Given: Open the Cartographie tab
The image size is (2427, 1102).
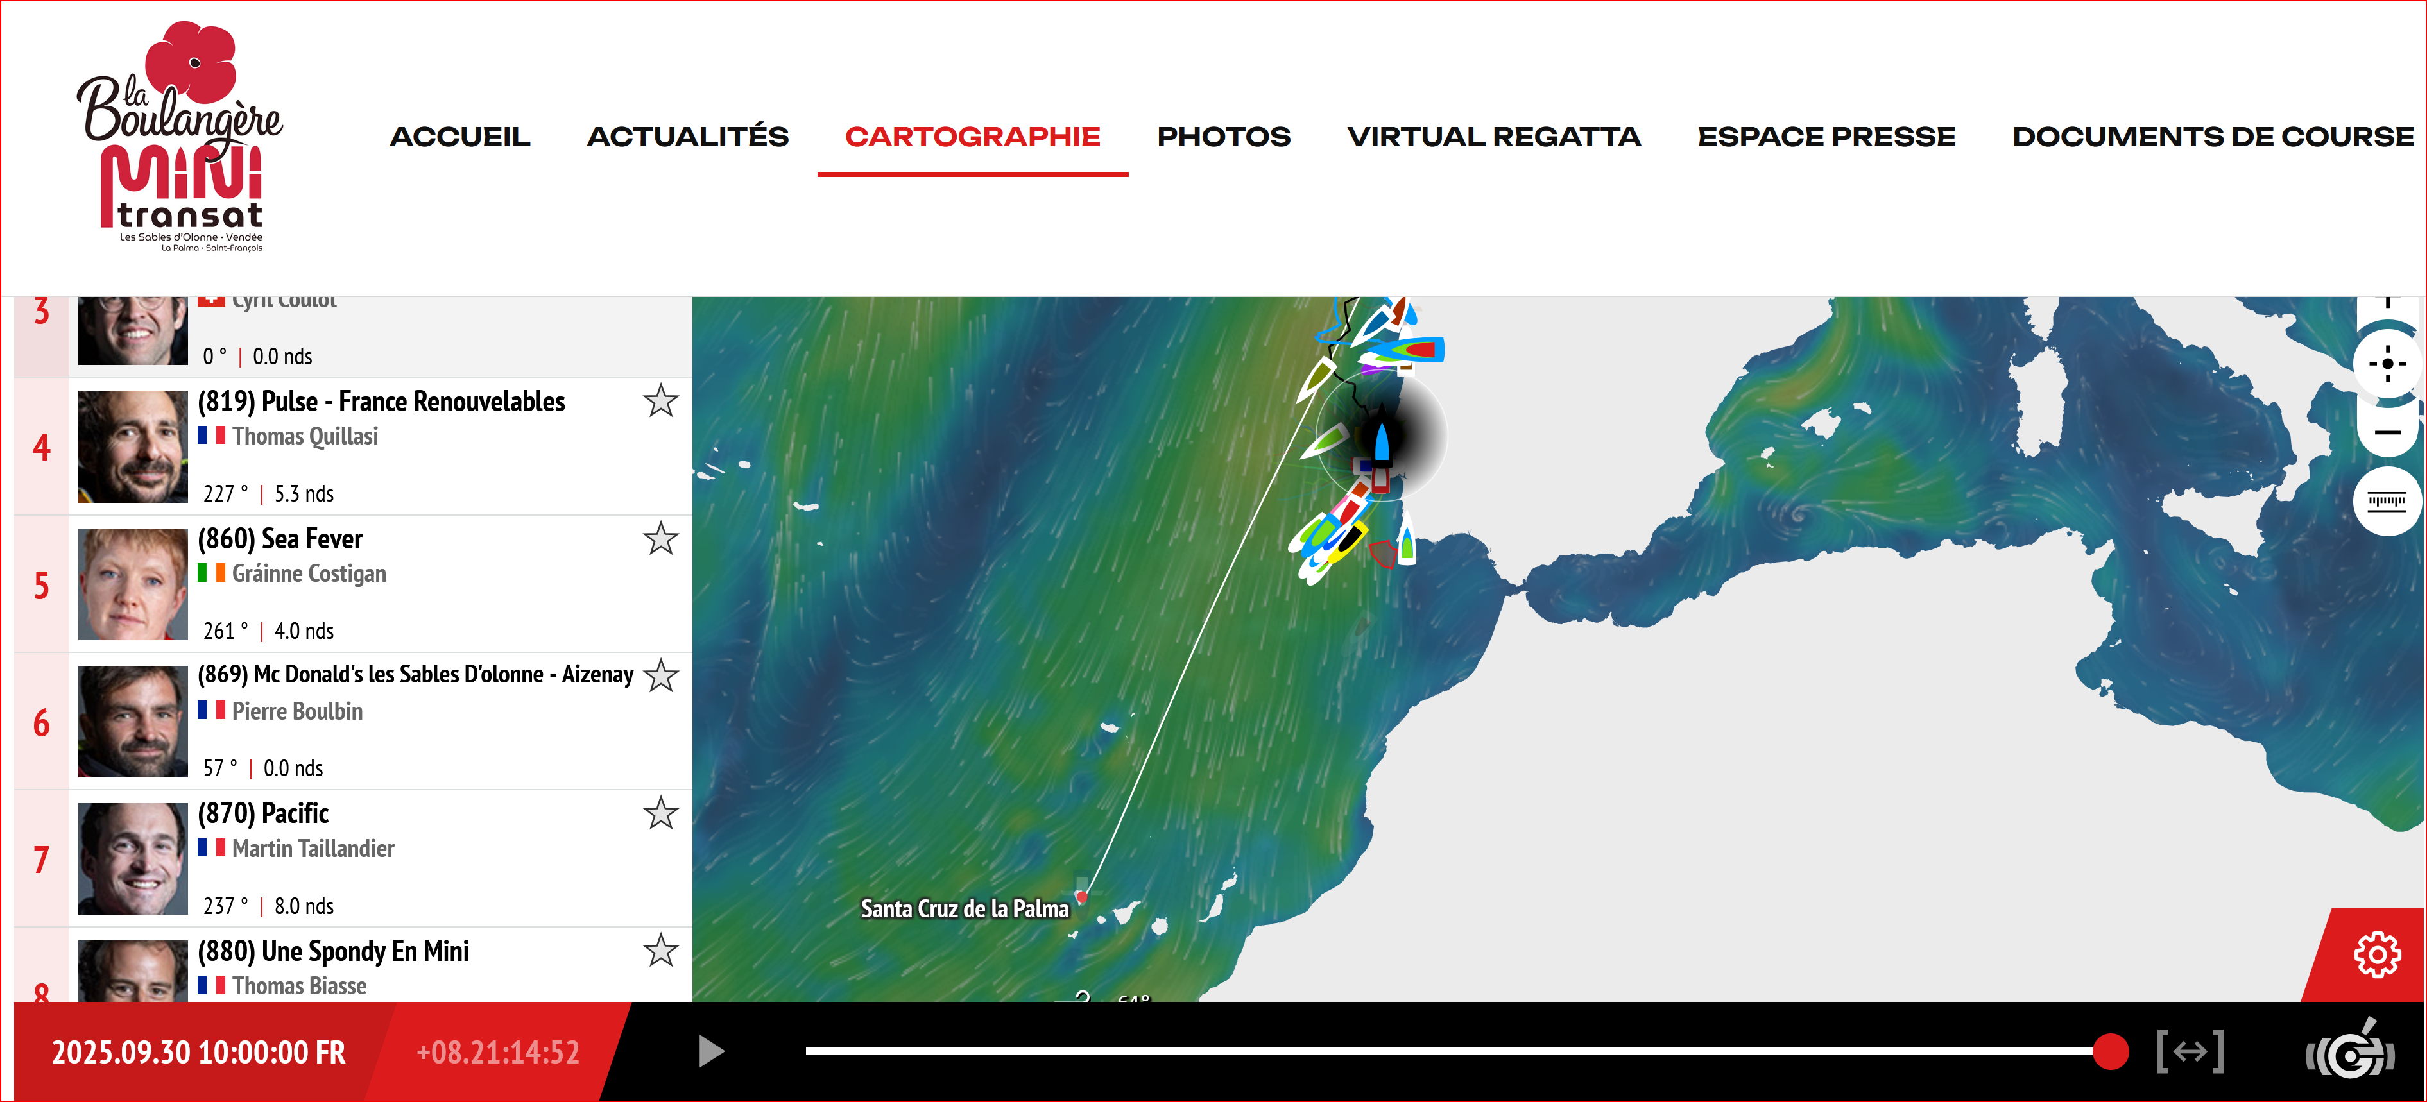Looking at the screenshot, I should pos(972,137).
